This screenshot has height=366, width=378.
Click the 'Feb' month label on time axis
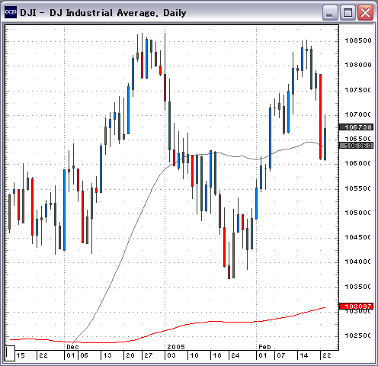[x=264, y=347]
